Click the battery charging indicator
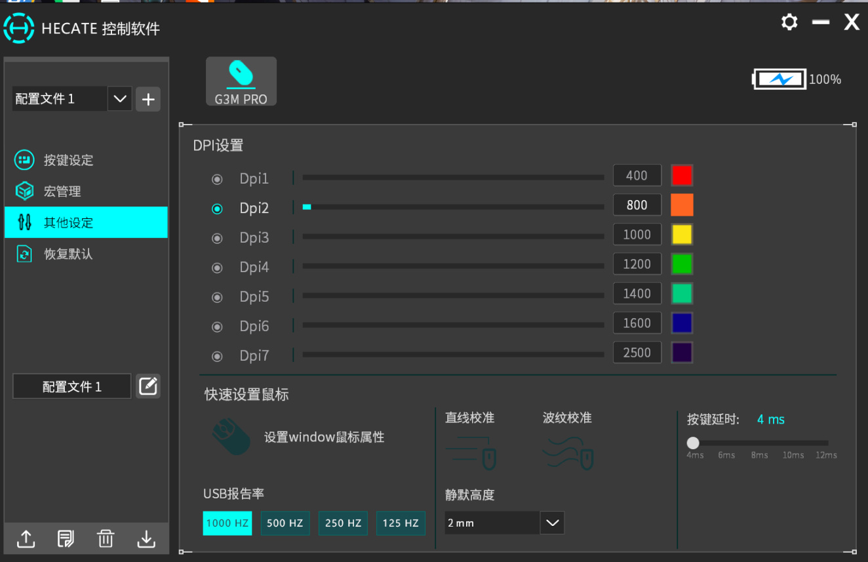Image resolution: width=868 pixels, height=562 pixels. point(779,79)
